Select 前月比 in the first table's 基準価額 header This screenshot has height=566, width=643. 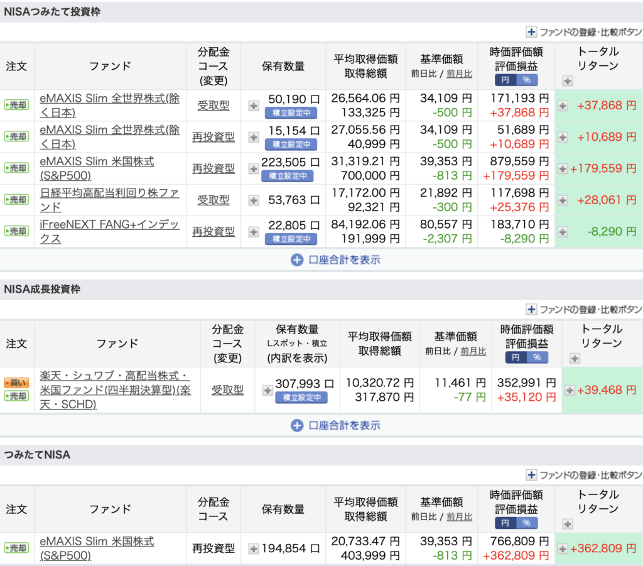(459, 74)
